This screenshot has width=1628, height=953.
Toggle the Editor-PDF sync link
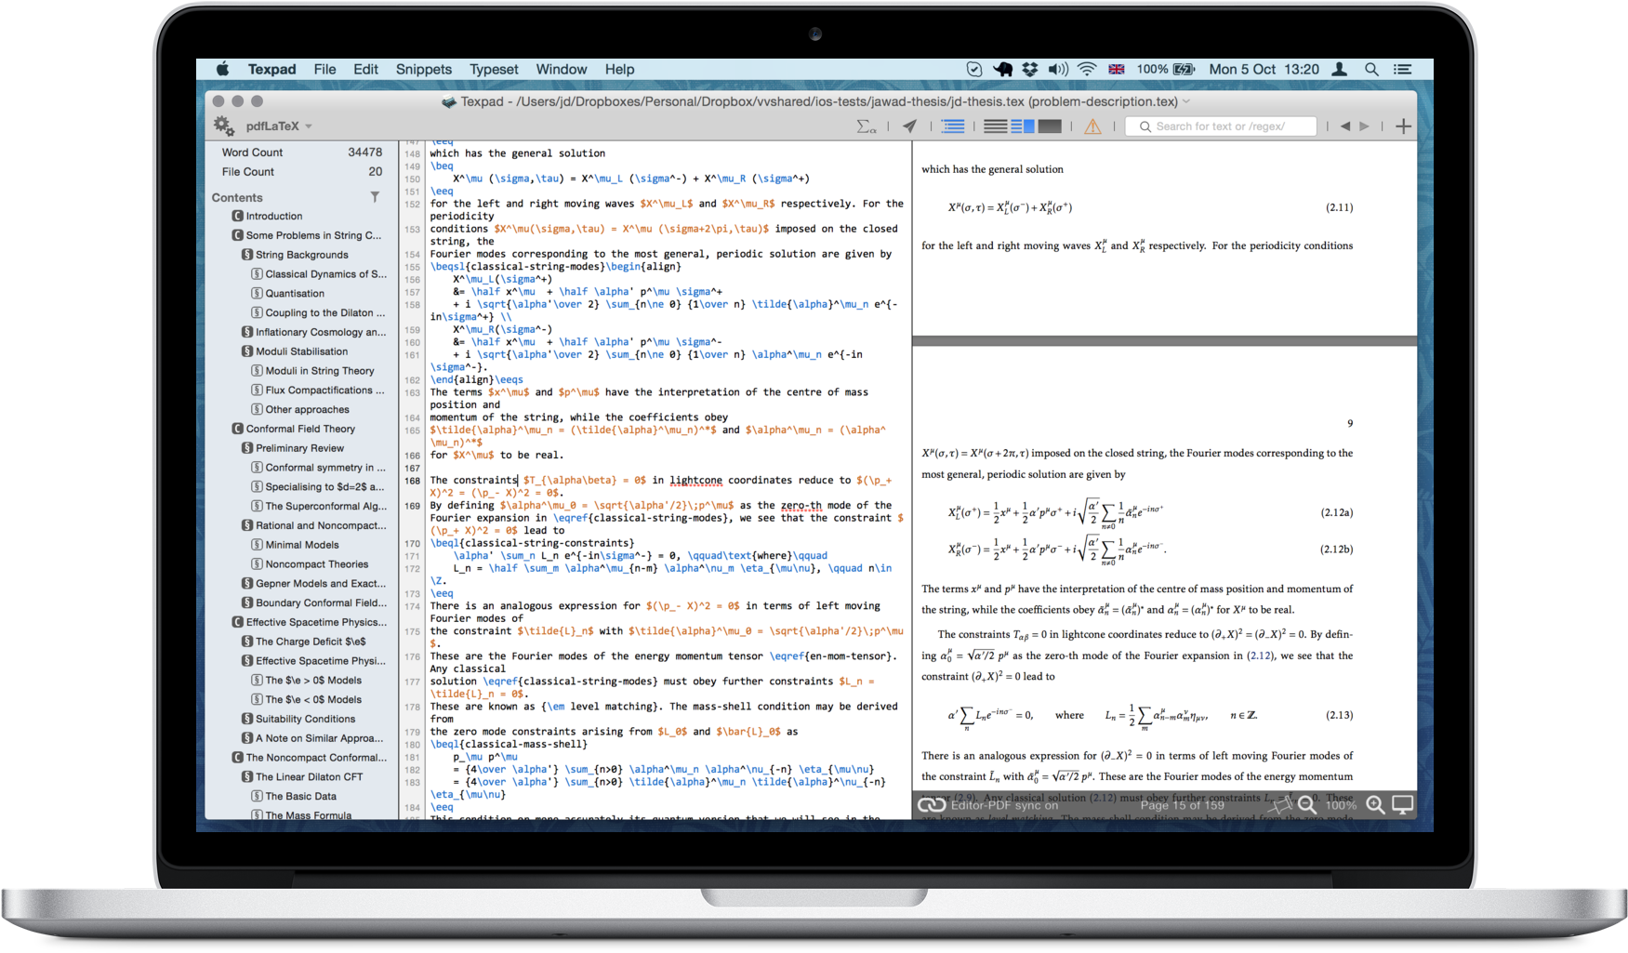[932, 805]
